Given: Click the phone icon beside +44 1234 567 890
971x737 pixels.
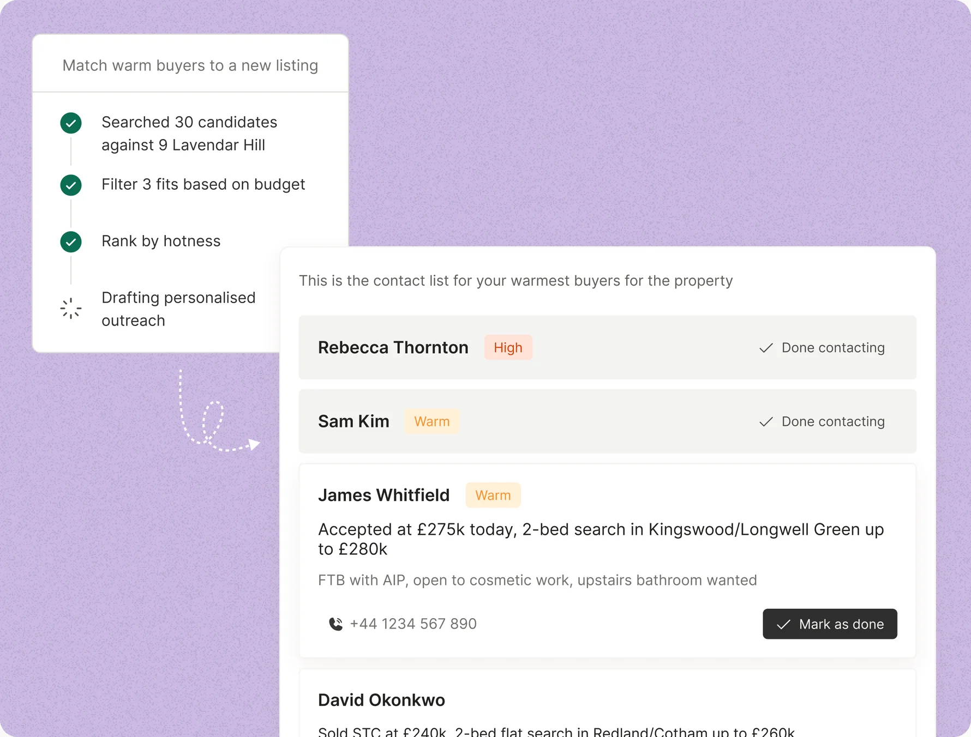Looking at the screenshot, I should pyautogui.click(x=336, y=624).
